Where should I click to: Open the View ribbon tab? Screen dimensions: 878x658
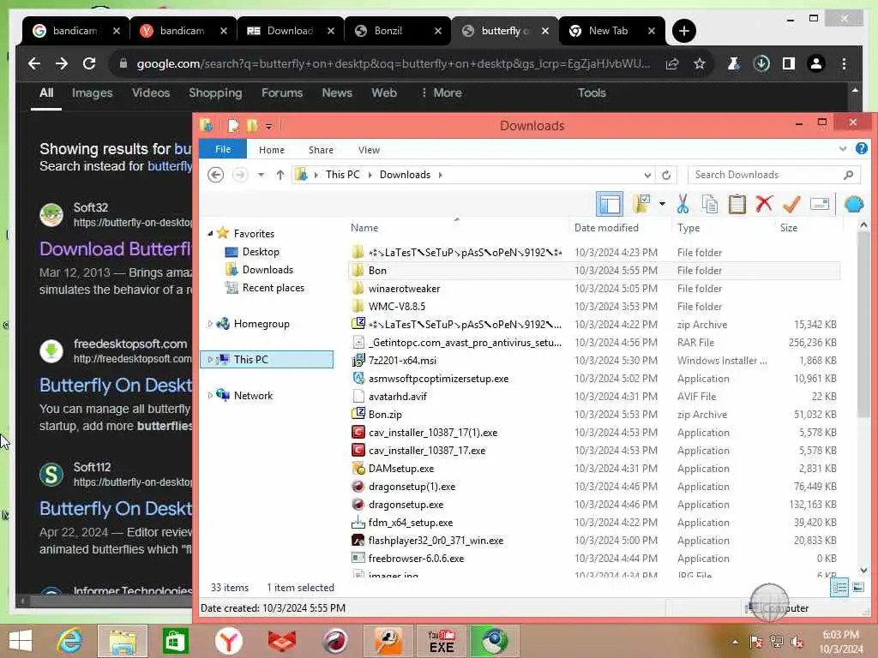tap(369, 150)
